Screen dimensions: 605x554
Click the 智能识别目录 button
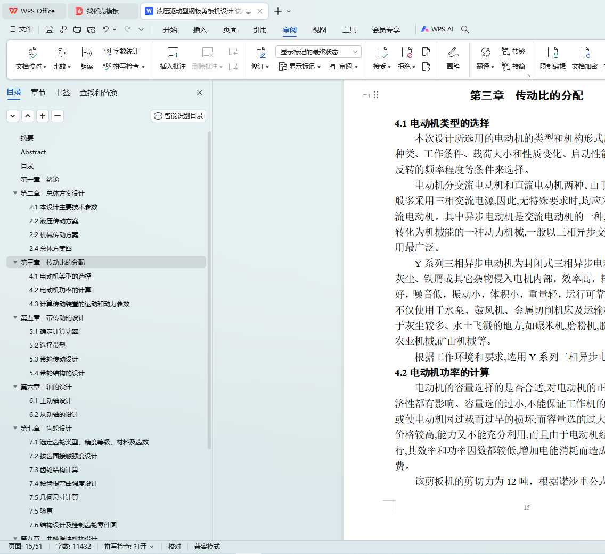(178, 116)
